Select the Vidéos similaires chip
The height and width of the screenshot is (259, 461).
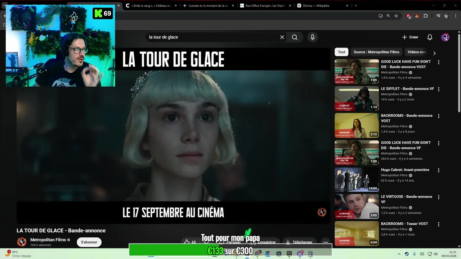pyautogui.click(x=417, y=52)
